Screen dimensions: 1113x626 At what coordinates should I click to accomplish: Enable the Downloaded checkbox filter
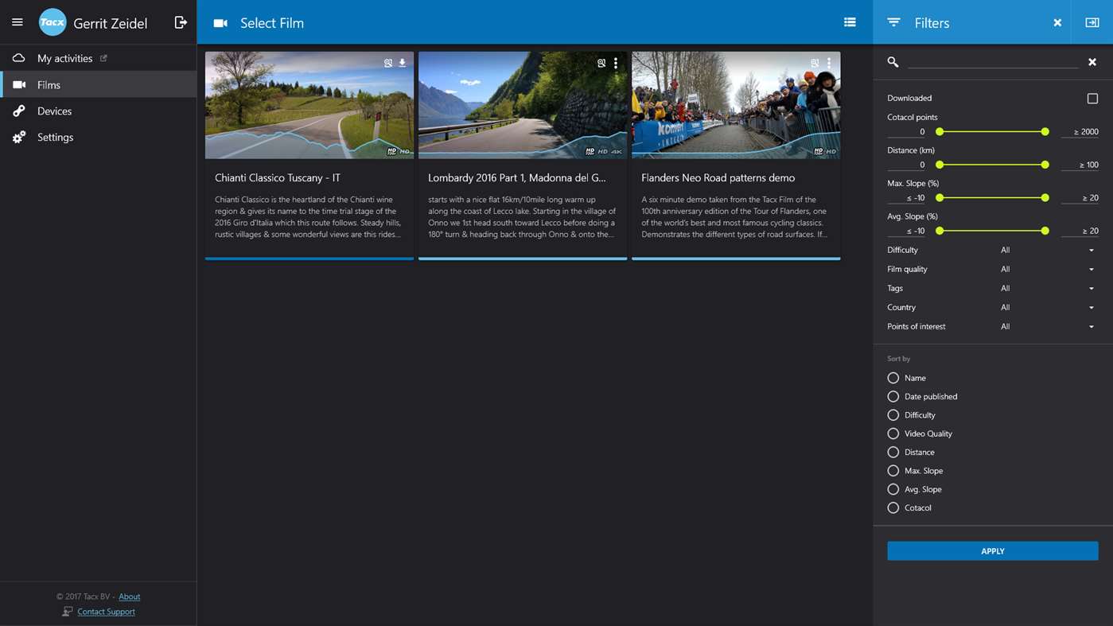point(1092,99)
